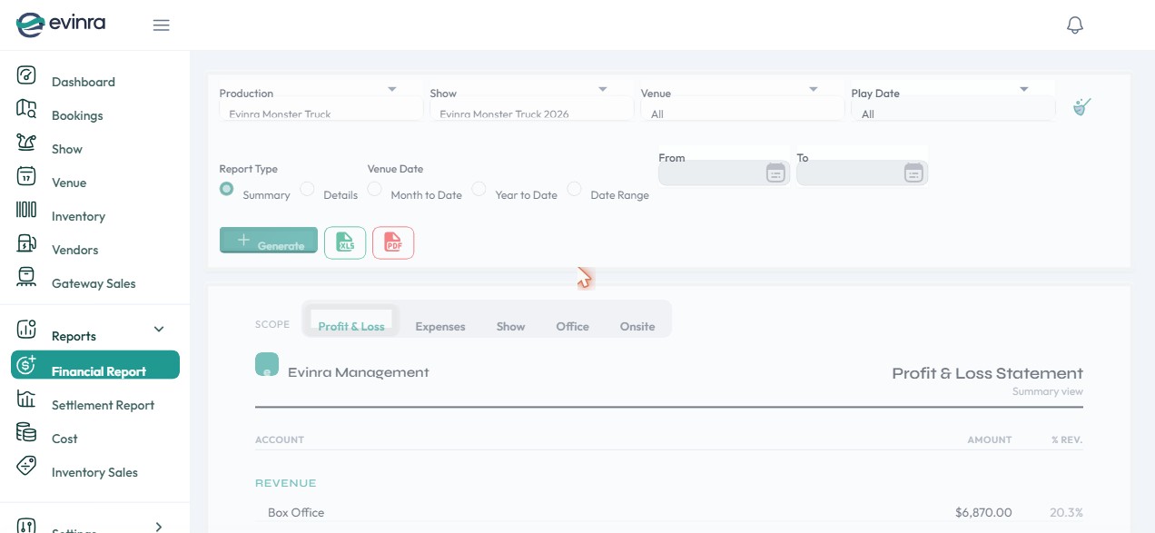Click the 20.3% revenue value
Viewport: 1155px width, 533px height.
(x=1066, y=512)
